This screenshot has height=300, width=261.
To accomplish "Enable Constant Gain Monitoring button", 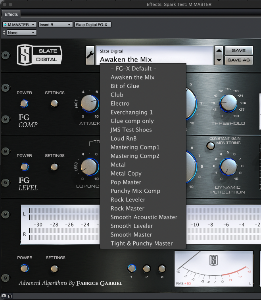I will click(x=211, y=145).
